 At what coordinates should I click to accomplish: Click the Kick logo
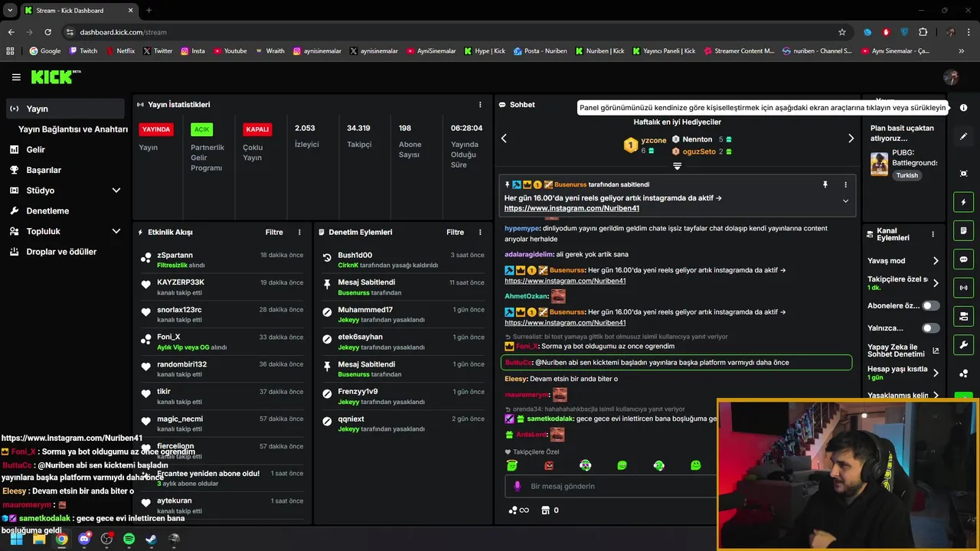click(x=55, y=77)
